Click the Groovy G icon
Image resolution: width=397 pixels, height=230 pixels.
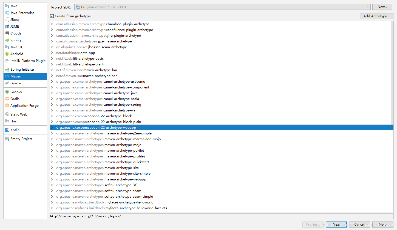[7, 92]
